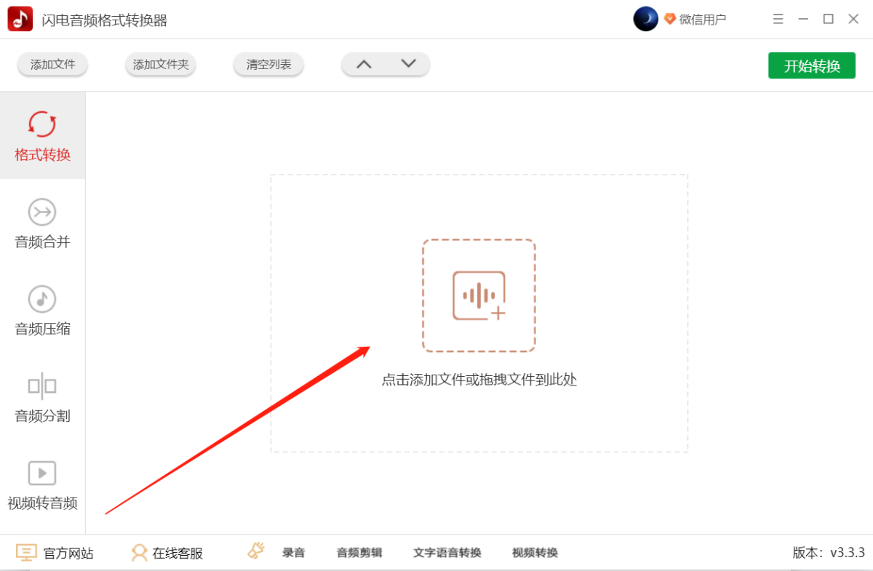
Task: Open the 音频剪辑 tool link
Action: 359,553
